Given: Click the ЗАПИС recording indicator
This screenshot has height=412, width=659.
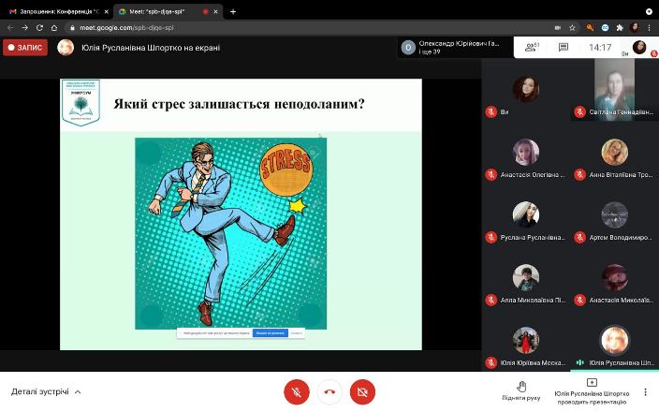Looking at the screenshot, I should [x=25, y=47].
